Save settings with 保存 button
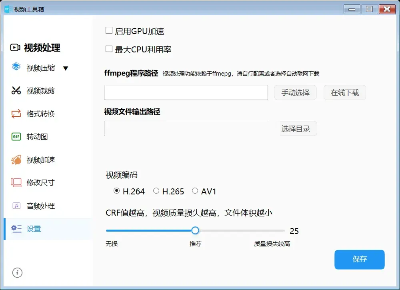Screen dimensions: 400x290 point(360,259)
